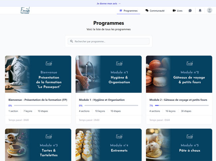Click the Lives video camera icon
The width and height of the screenshot is (216, 161).
174,10
